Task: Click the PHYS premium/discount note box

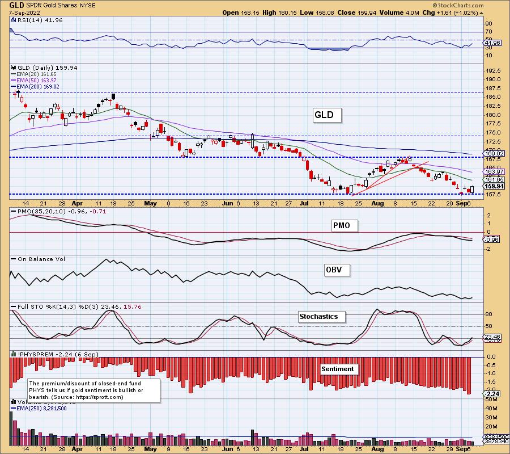Action: tap(93, 390)
